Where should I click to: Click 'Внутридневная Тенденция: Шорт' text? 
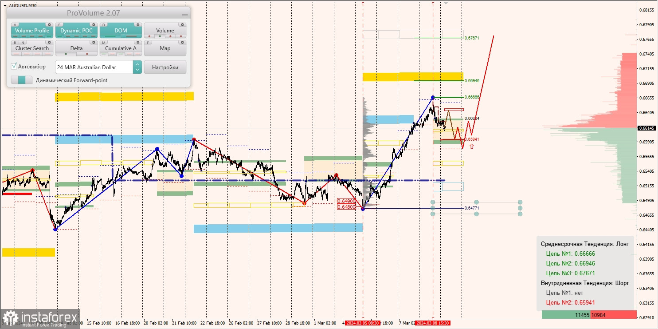(x=584, y=283)
